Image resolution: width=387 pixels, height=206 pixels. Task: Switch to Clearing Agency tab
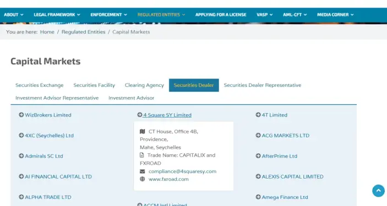[144, 85]
